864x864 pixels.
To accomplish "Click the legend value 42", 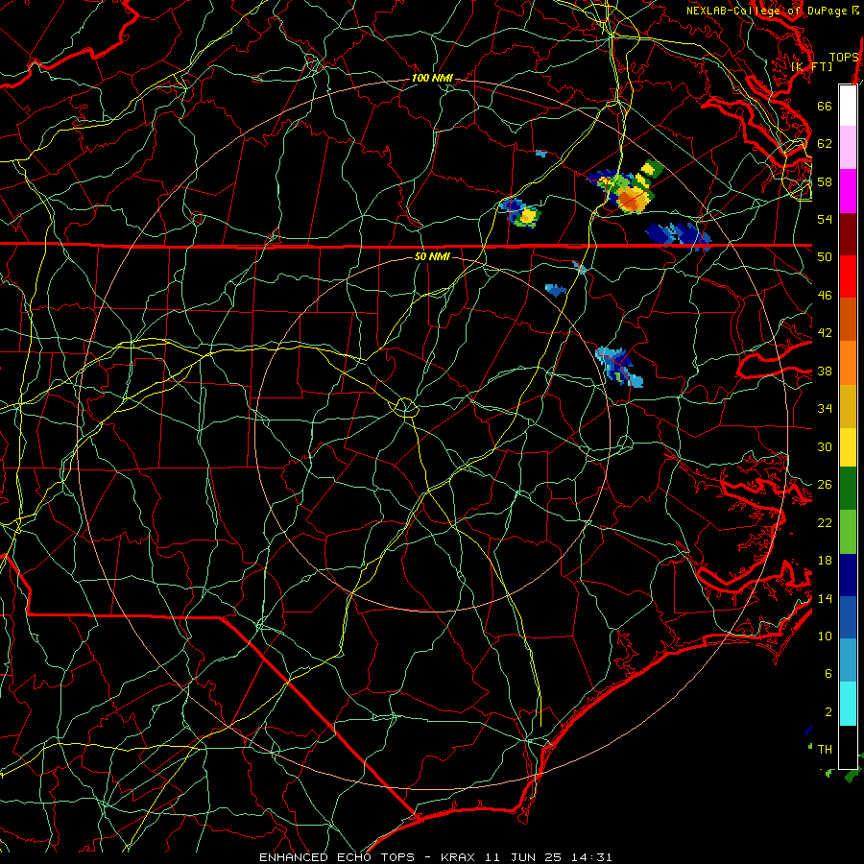I will coord(825,333).
